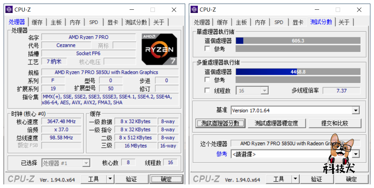Viewport: 374px width, 188px height.
Task: Click the 指令集 instruction list text
Action: (110, 99)
